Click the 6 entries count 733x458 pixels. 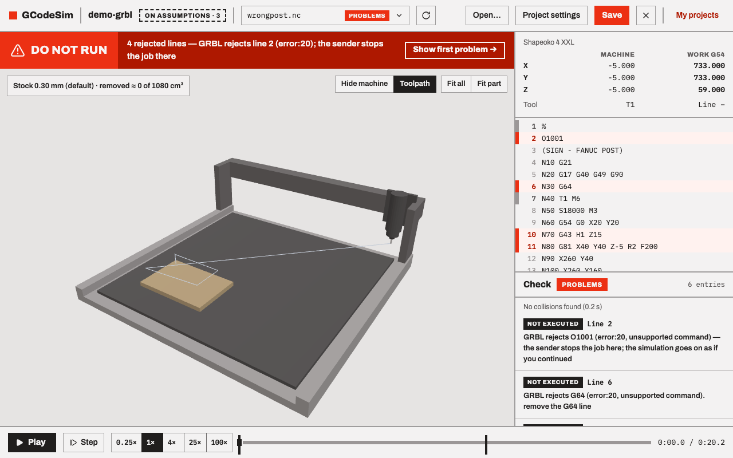tap(706, 285)
